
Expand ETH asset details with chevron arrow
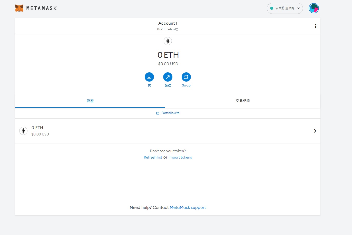pos(315,131)
